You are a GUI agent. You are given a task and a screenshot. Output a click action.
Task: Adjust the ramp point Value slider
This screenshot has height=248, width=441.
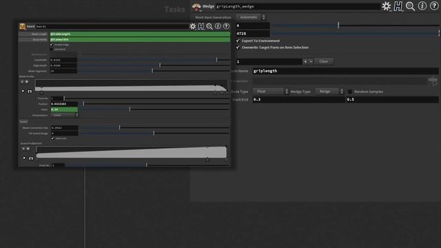(x=154, y=110)
